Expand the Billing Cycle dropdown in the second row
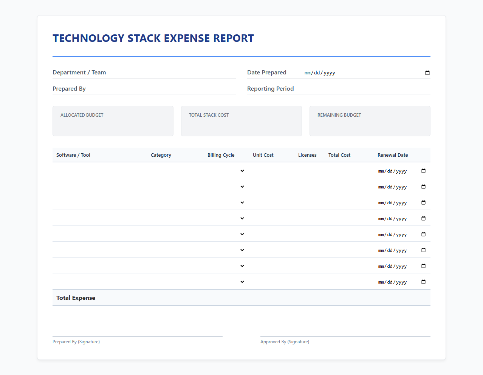The width and height of the screenshot is (483, 375). [x=226, y=187]
